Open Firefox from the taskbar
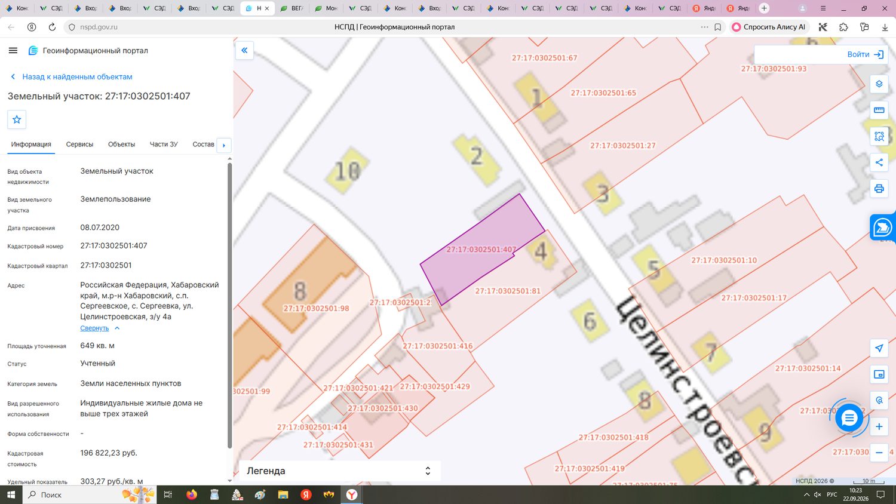Screen dimensions: 896x504 tap(192, 494)
